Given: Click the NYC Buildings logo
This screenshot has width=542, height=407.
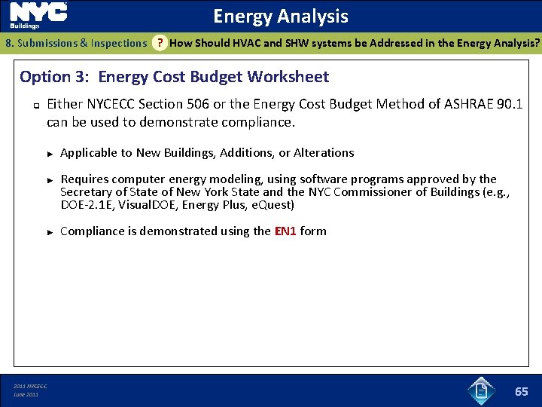Looking at the screenshot, I should coord(38,16).
